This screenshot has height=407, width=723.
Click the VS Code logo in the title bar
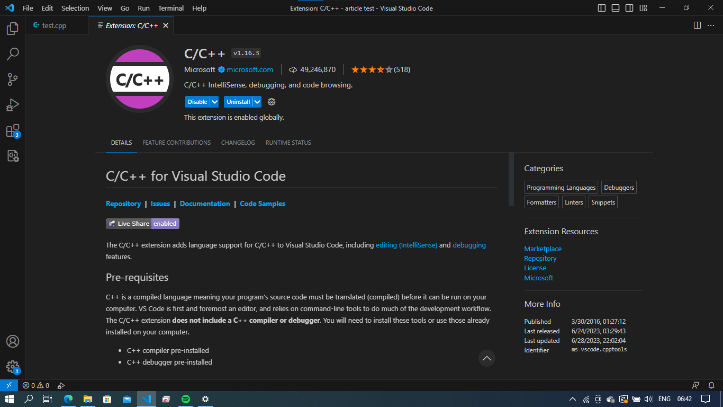tap(9, 8)
